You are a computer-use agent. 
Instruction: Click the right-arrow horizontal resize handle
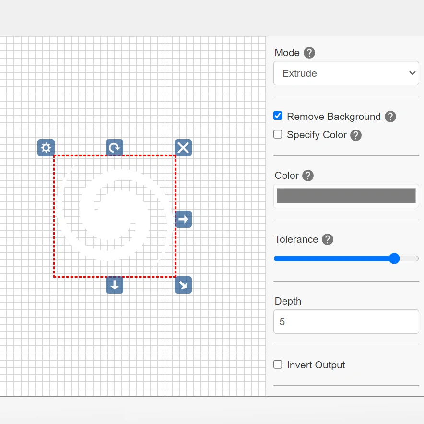click(x=183, y=219)
